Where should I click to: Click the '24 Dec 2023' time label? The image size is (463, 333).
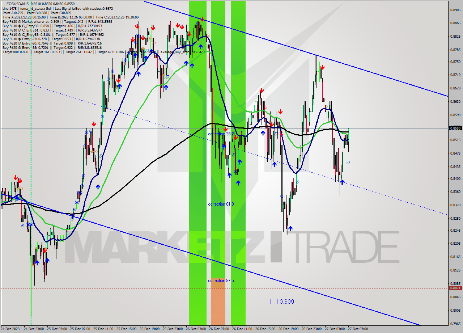pyautogui.click(x=10, y=329)
